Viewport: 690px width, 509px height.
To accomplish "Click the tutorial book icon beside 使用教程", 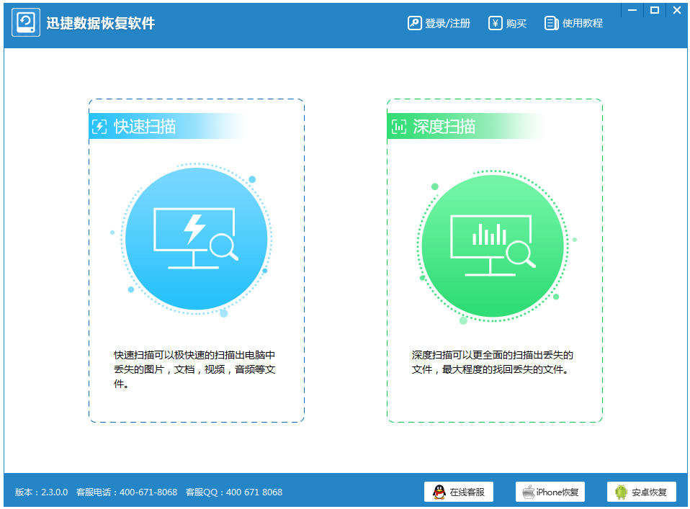I will (x=551, y=22).
